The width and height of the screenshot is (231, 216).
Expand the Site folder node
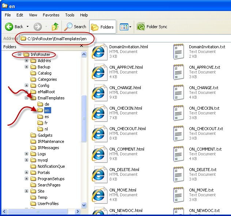(27, 191)
